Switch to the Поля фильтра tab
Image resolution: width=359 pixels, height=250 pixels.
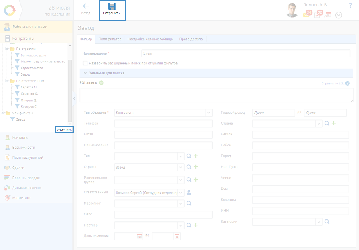tap(110, 39)
